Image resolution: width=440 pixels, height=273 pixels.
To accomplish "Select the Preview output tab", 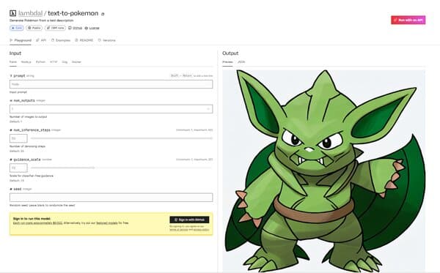I will coord(227,62).
